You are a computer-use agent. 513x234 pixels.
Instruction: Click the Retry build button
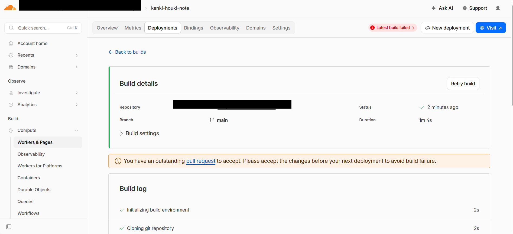point(463,84)
